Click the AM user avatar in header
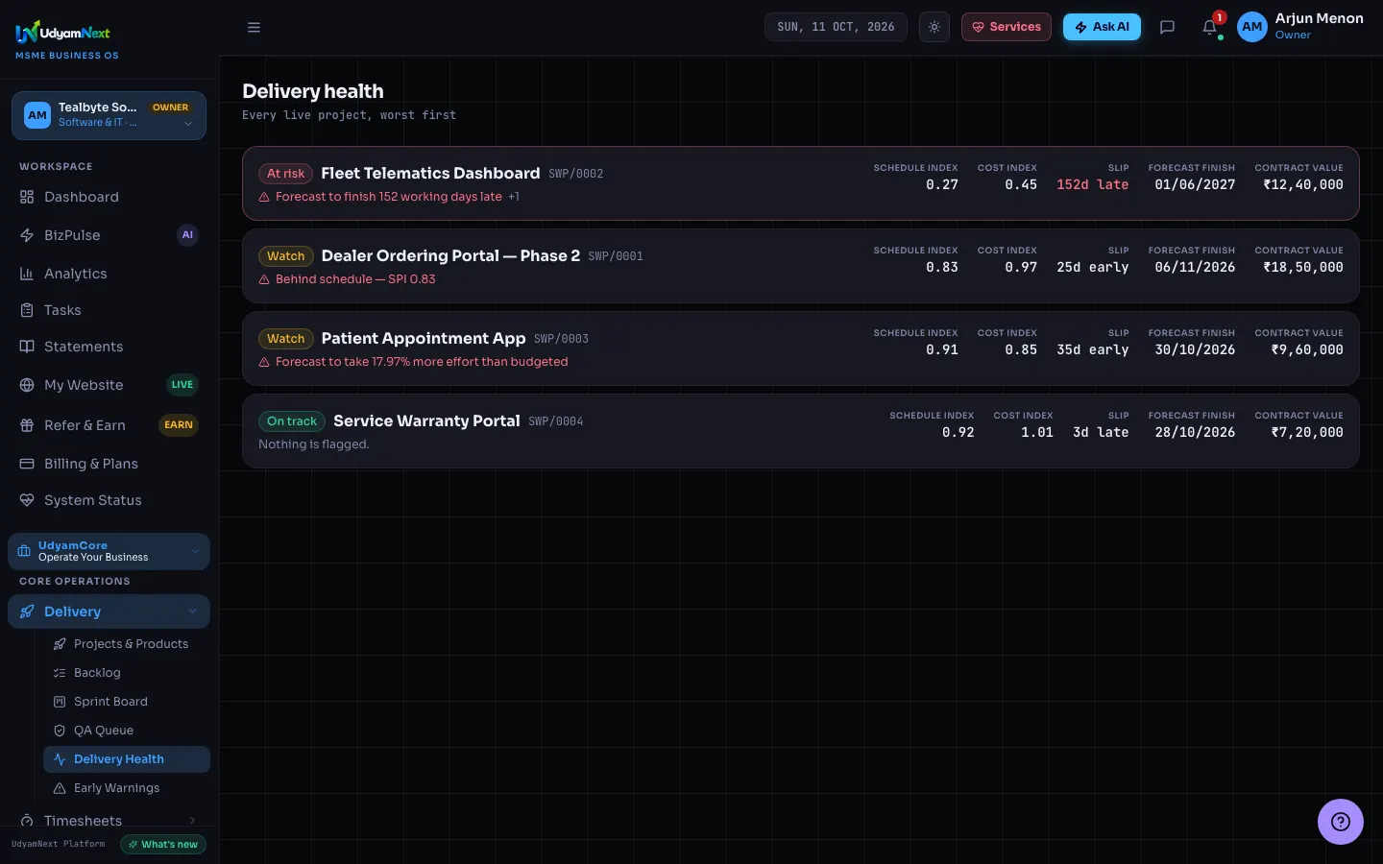This screenshot has height=864, width=1383. pyautogui.click(x=1252, y=27)
